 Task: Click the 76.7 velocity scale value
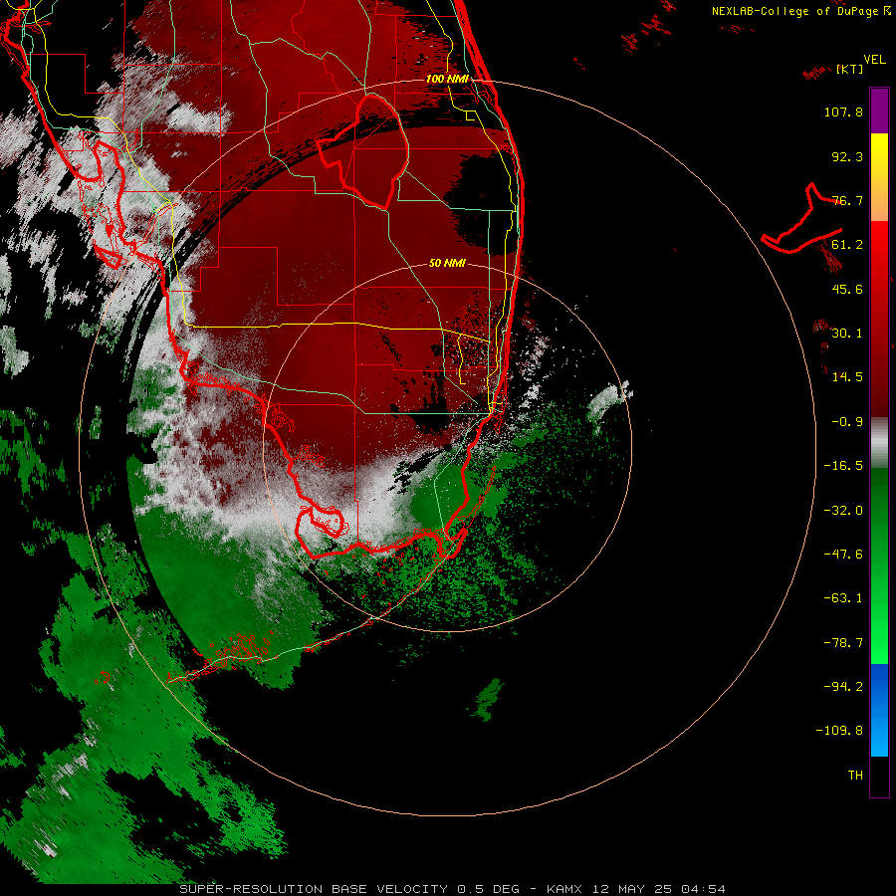(x=847, y=200)
